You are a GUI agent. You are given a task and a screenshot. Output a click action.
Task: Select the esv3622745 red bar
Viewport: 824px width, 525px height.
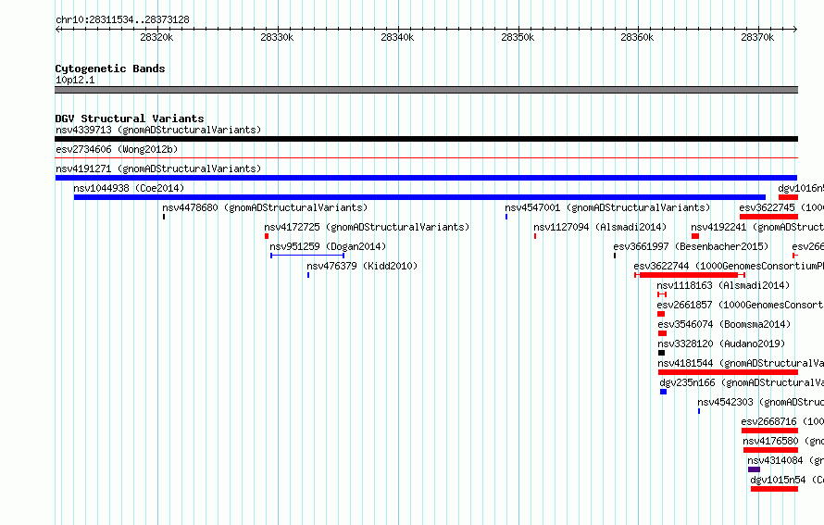click(768, 217)
